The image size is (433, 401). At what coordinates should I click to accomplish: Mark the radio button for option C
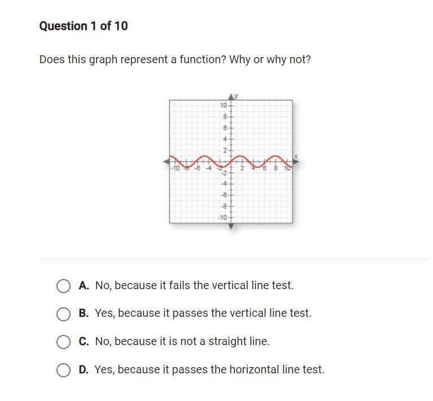(x=64, y=342)
